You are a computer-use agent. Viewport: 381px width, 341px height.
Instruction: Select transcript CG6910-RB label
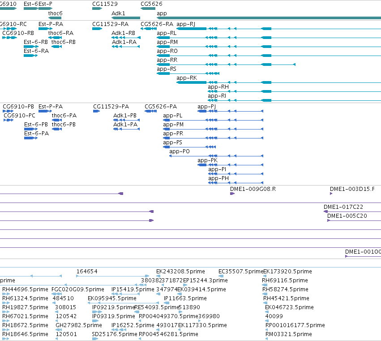[x=18, y=33]
